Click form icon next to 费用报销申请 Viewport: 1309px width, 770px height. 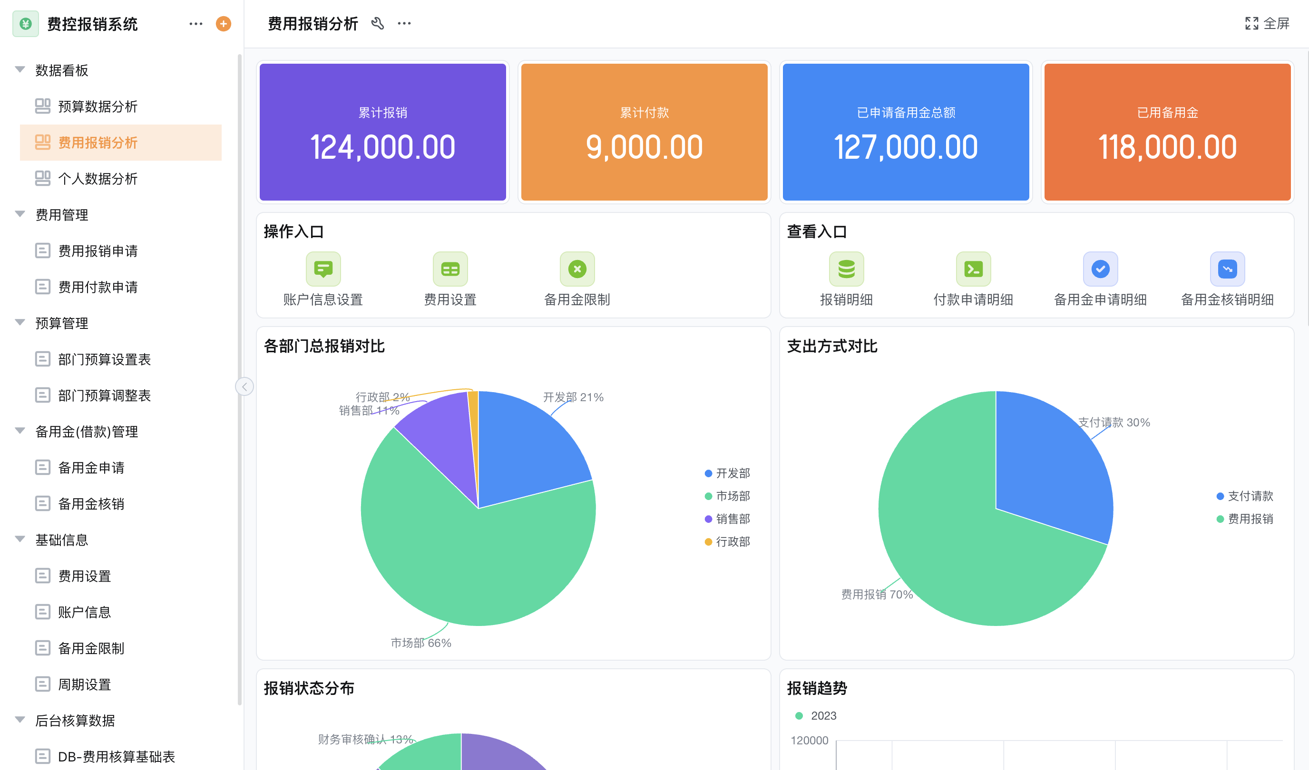pos(43,251)
